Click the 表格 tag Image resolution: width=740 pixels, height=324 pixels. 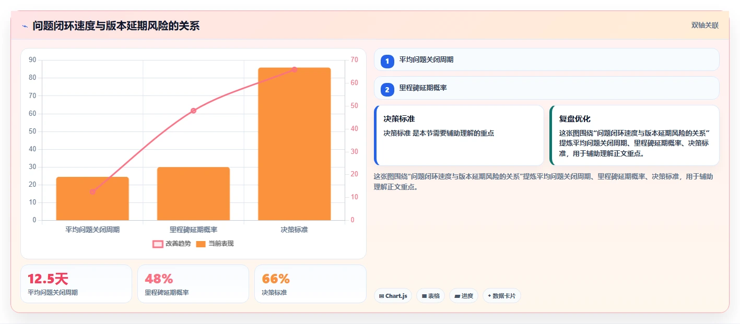[x=430, y=296]
